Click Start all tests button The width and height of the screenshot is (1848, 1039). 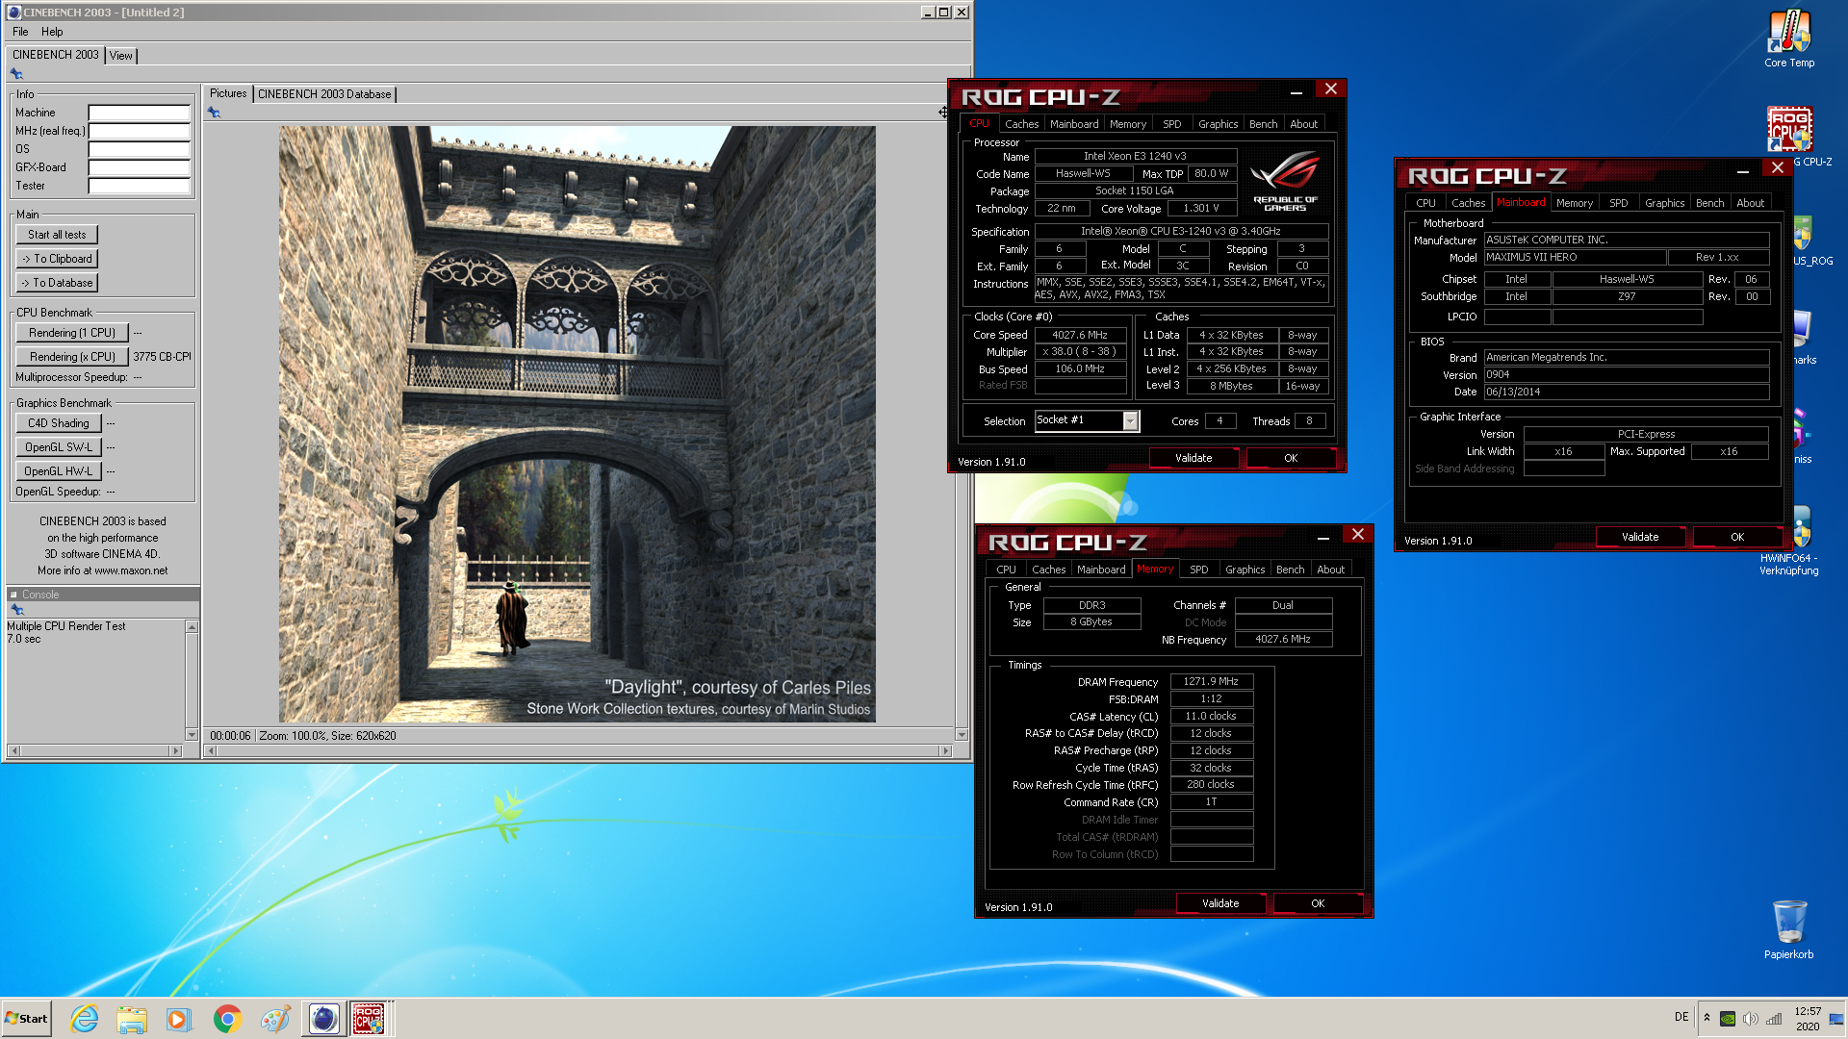click(57, 235)
